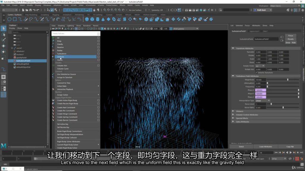The width and height of the screenshot is (305, 171).
Task: Switch to the Poly Modeling shelf tab
Action: click(x=31, y=15)
